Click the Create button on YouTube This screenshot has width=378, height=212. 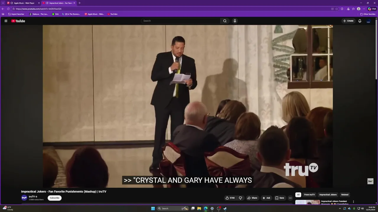pyautogui.click(x=348, y=21)
